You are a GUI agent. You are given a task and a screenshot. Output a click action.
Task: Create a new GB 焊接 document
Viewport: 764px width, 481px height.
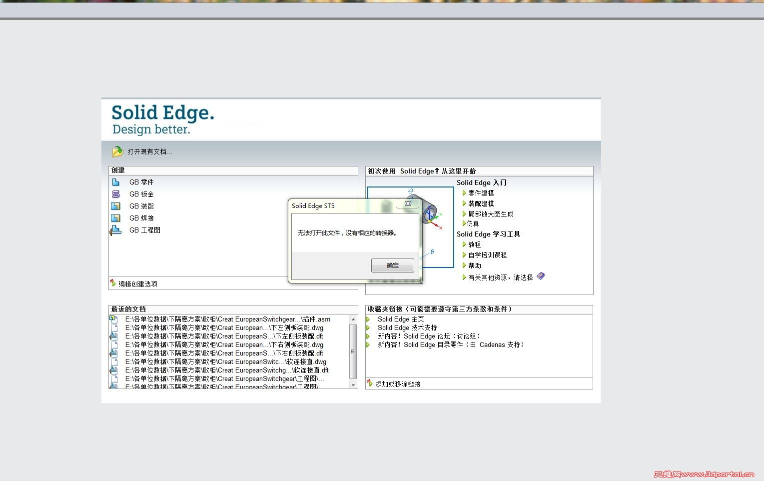[x=141, y=218]
